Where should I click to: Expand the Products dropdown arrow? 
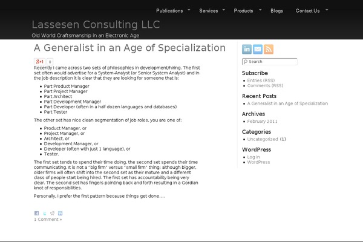tap(260, 10)
